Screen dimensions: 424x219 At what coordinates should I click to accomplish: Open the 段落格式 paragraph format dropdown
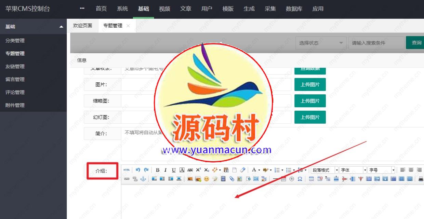tap(324, 170)
